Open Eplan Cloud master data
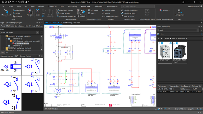Screen dimensions: 203x114 [66, 16]
